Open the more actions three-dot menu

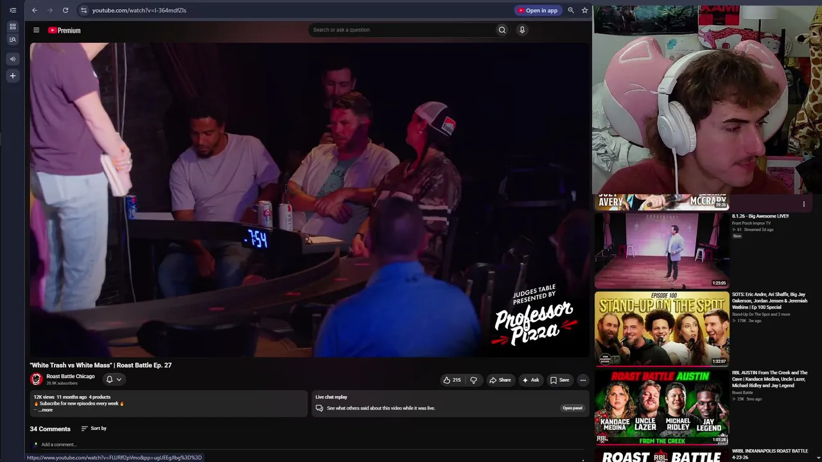coord(583,380)
